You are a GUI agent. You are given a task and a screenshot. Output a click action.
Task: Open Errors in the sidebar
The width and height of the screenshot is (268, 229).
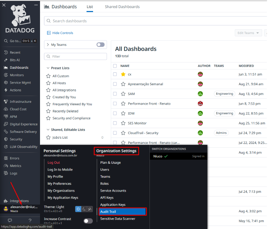pyautogui.click(x=14, y=158)
